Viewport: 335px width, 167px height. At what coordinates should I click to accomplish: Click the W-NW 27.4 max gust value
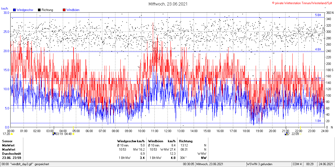[x=168, y=149]
